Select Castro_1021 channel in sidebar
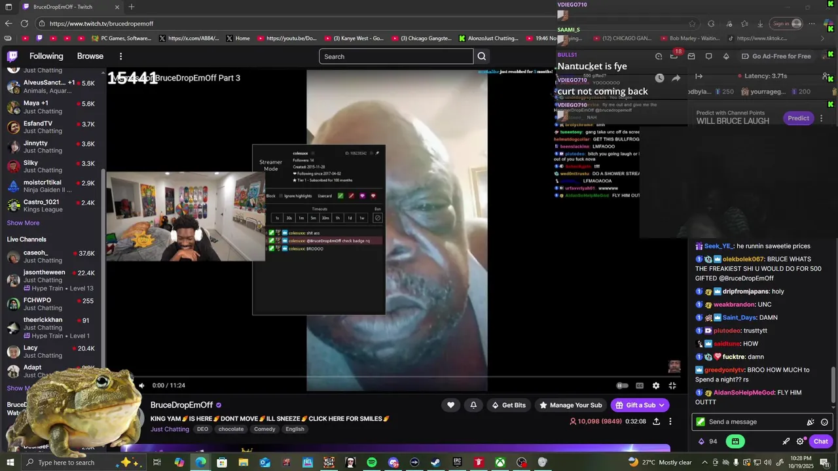Viewport: 838px width, 471px height. (x=51, y=206)
